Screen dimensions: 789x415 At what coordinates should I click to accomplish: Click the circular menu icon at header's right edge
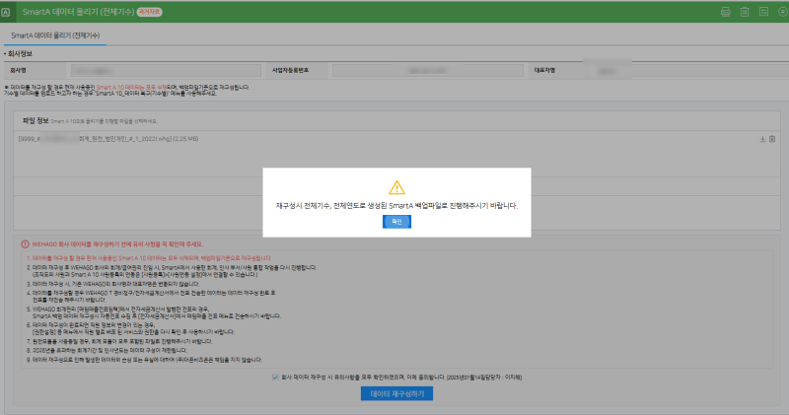(782, 12)
